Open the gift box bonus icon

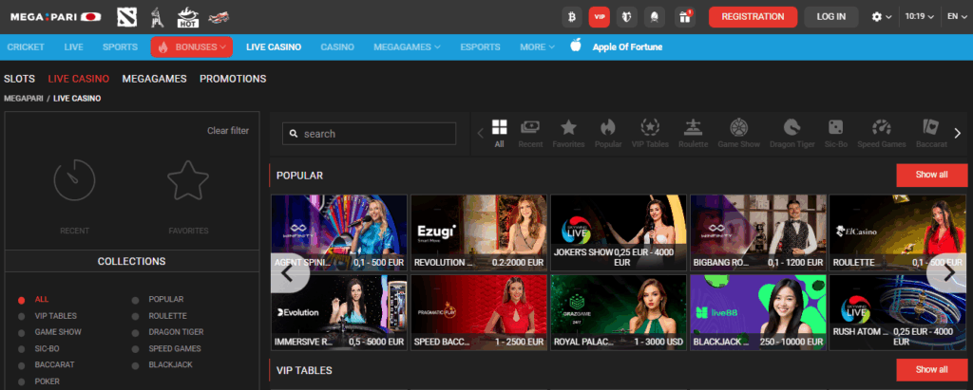(x=685, y=17)
